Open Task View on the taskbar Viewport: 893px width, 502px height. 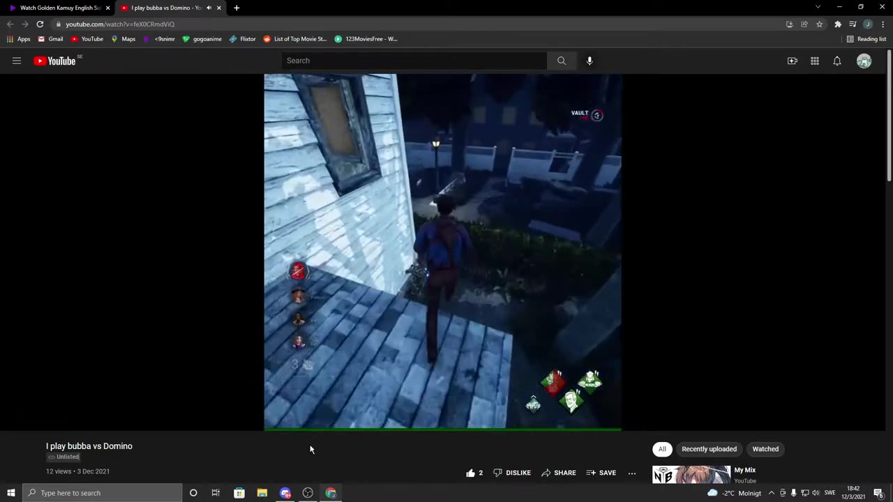[x=216, y=493]
